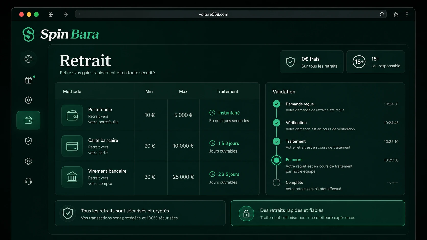Open the dashboard gauge icon in sidebar
The image size is (427, 240).
28,59
